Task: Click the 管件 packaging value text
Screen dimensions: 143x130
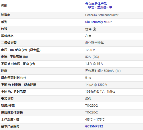Action: pos(88,29)
